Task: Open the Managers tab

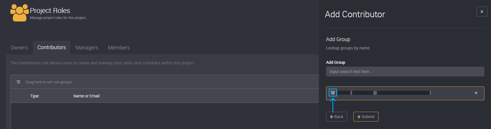Action: 87,48
